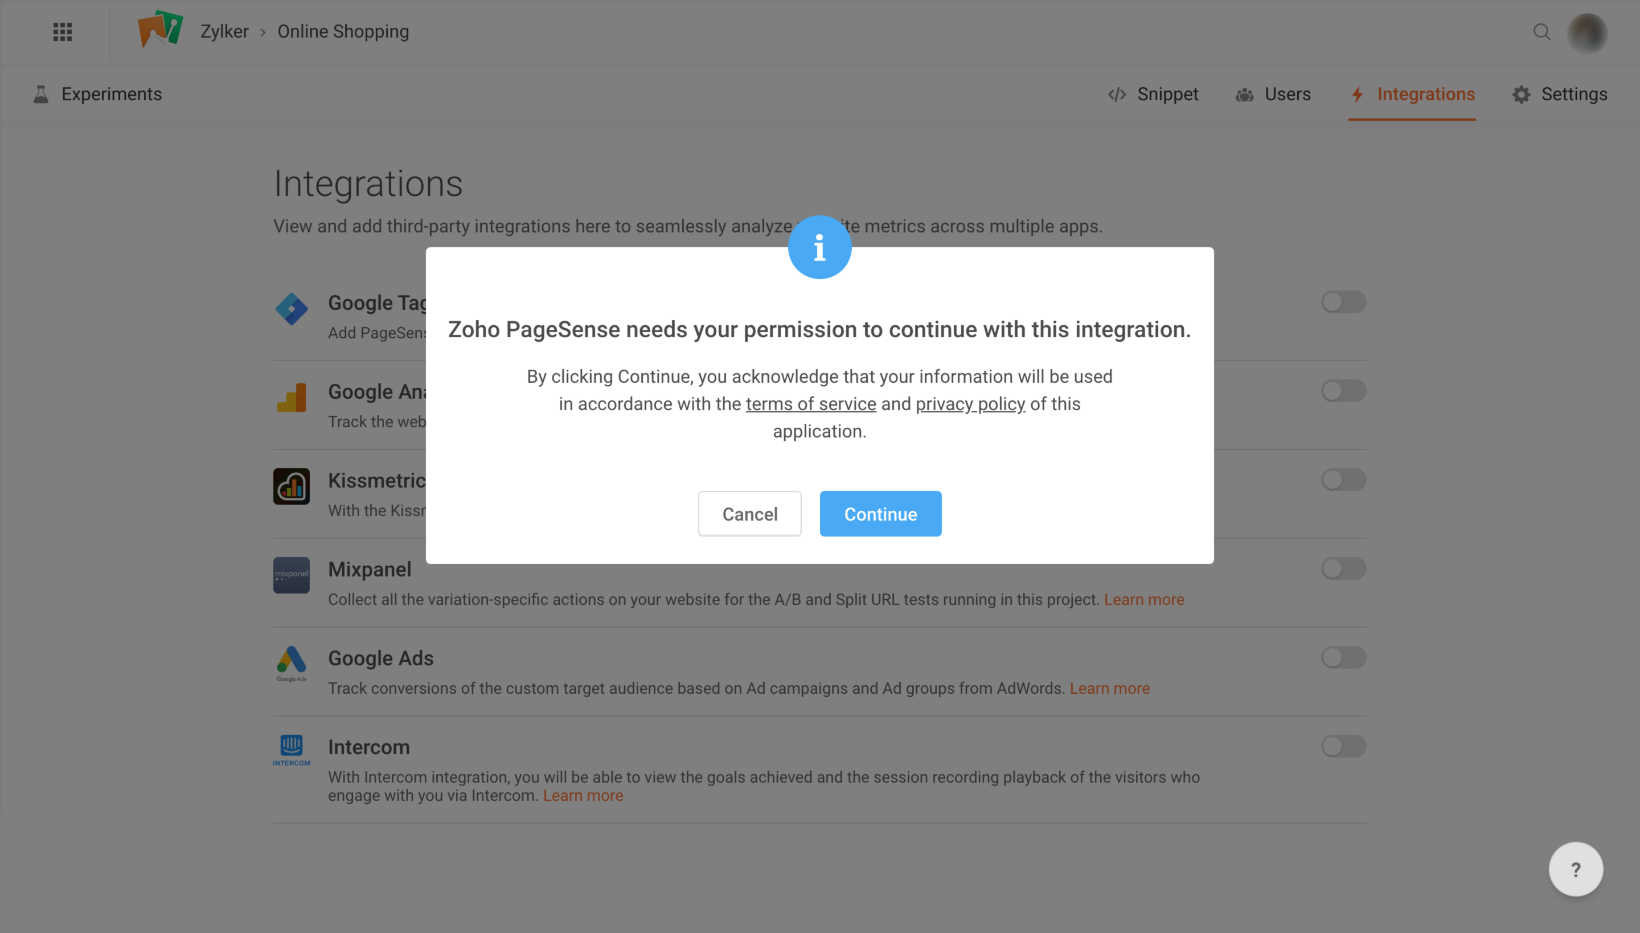Open search with magnifier icon
Viewport: 1640px width, 933px height.
[1541, 31]
